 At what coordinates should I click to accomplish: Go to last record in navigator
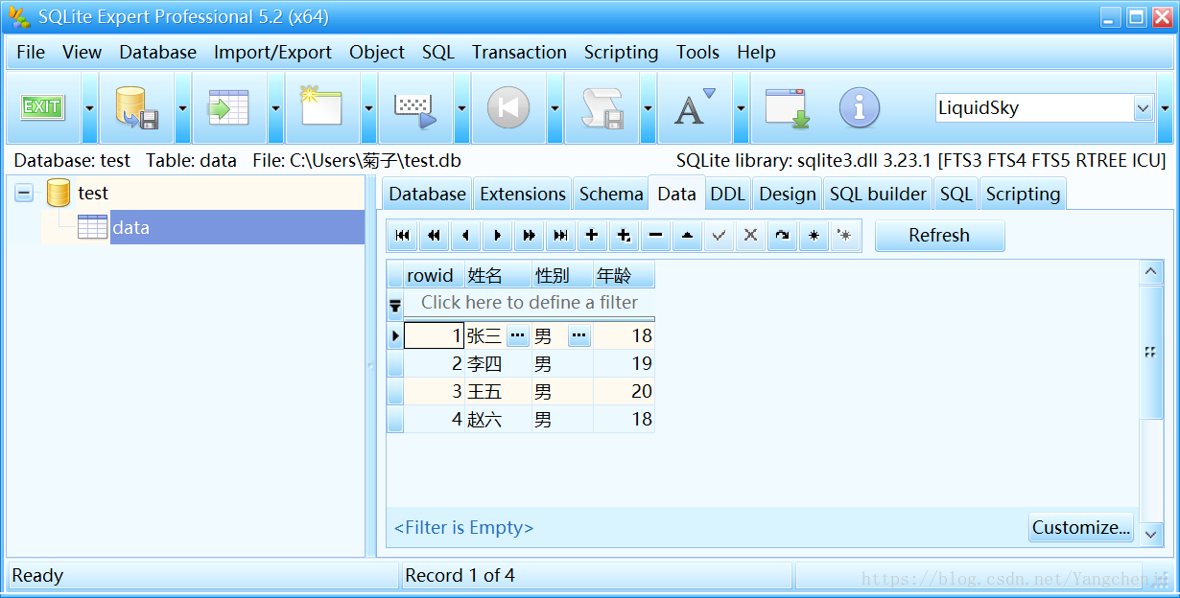point(560,235)
